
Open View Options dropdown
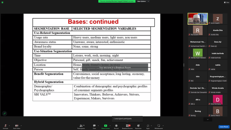pos(143,1)
